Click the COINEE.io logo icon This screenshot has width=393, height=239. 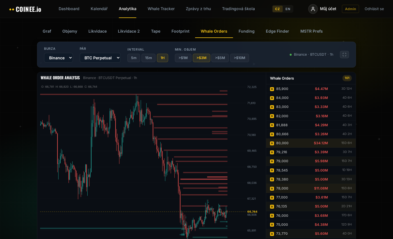(11, 9)
